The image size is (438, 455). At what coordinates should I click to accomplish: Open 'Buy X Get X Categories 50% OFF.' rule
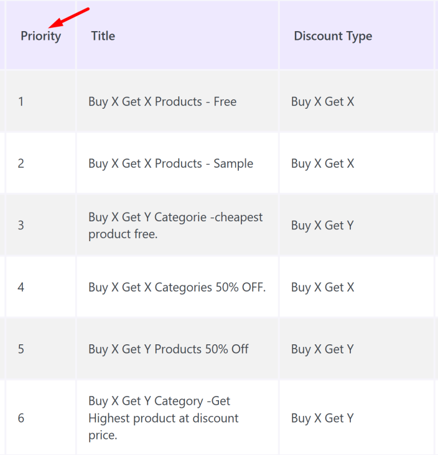177,288
